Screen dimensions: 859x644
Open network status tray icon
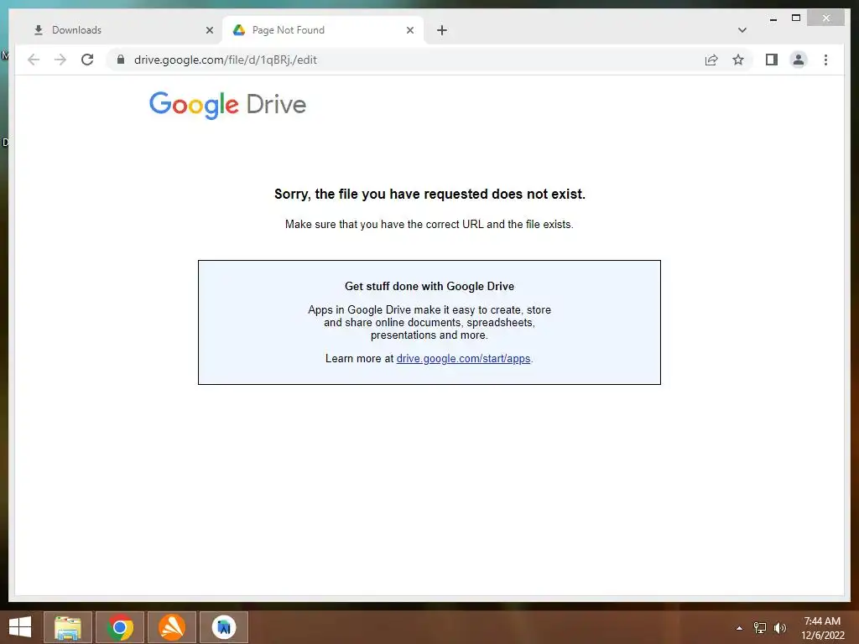coord(760,627)
